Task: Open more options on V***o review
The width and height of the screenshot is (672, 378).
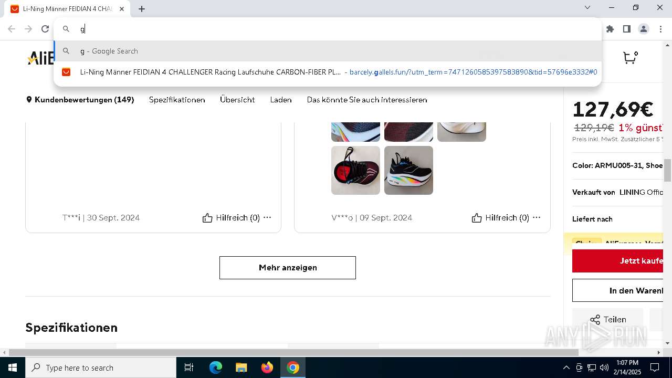Action: tap(537, 217)
